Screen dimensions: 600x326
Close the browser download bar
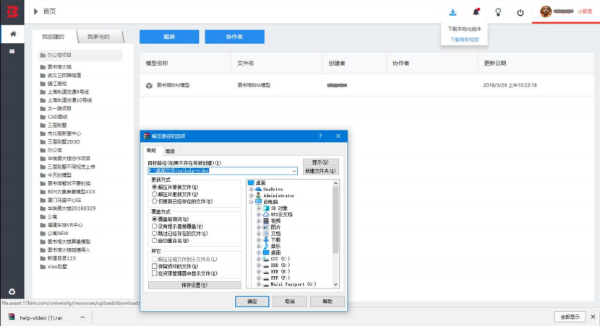(x=593, y=317)
